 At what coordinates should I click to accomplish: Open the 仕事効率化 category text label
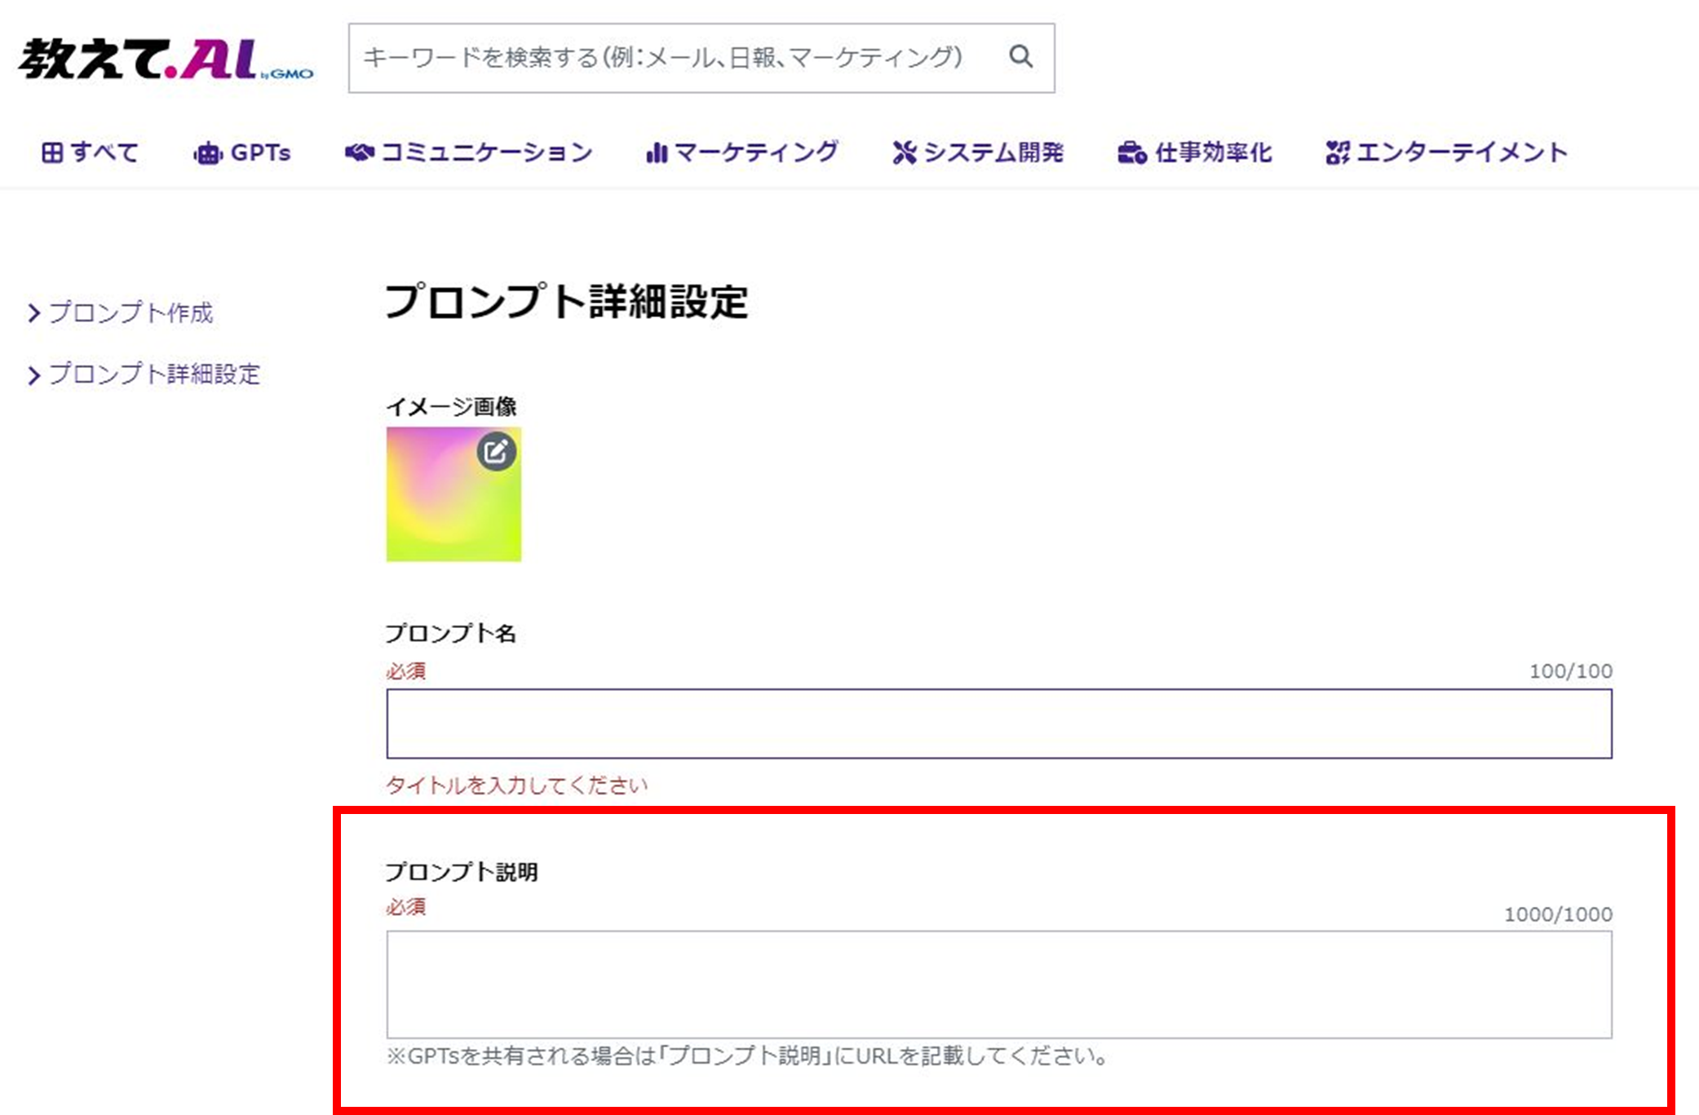[1213, 153]
